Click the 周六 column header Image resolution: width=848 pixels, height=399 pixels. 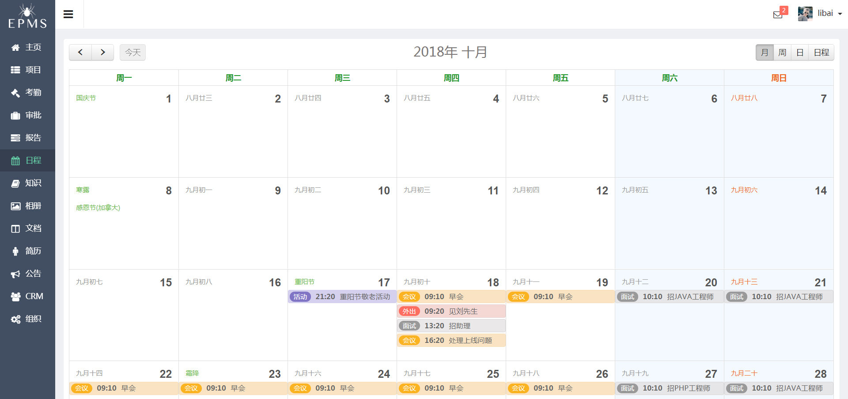[x=670, y=78]
